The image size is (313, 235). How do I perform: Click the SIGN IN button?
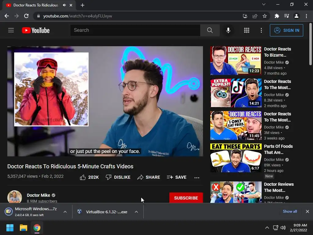(x=286, y=30)
